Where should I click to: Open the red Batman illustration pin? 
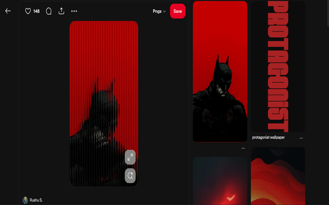click(220, 71)
